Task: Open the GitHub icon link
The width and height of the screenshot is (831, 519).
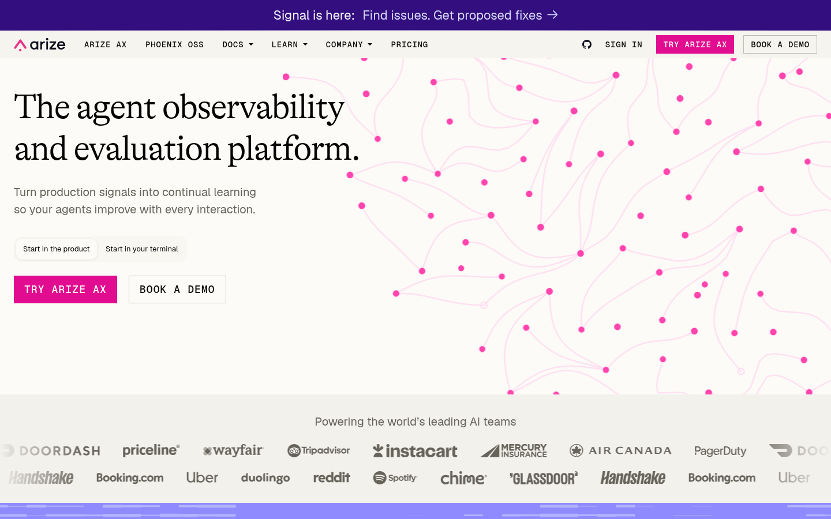Action: (587, 44)
